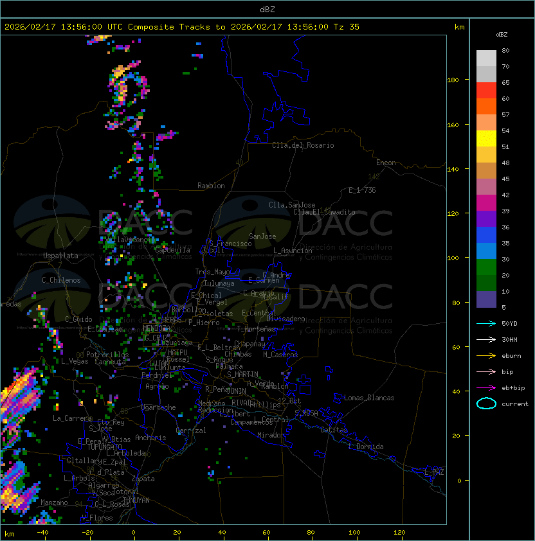Click the 'Clla.SanJose' map label
The height and width of the screenshot is (541, 535).
tap(292, 205)
